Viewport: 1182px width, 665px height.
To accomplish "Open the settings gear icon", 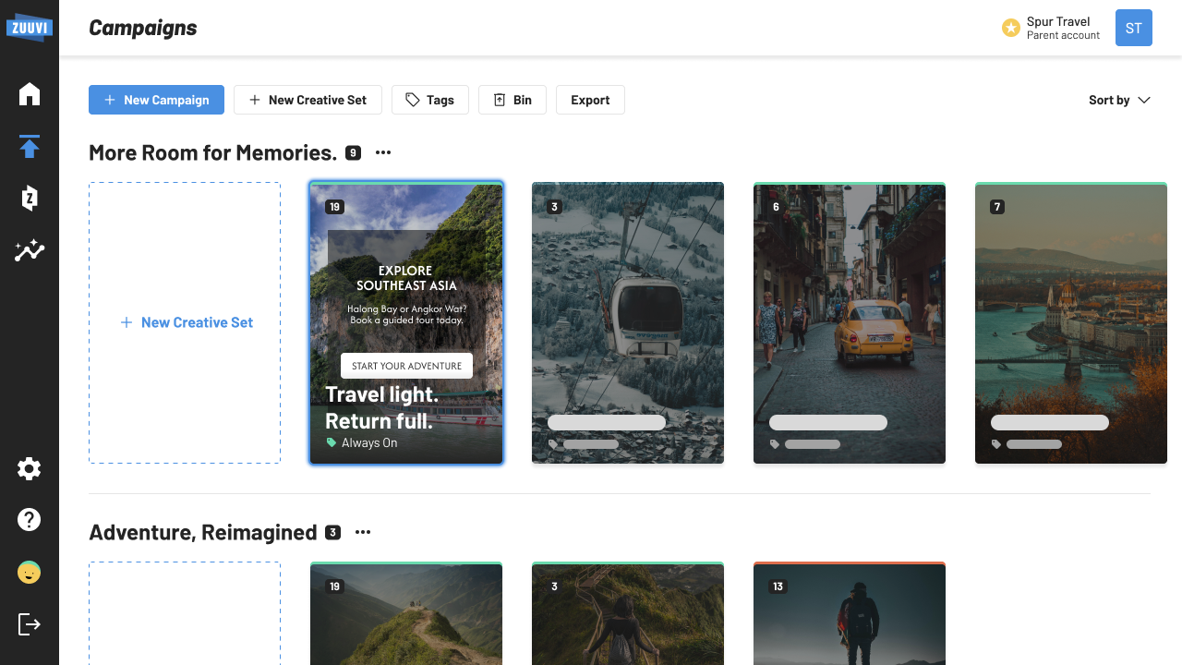I will coord(30,469).
